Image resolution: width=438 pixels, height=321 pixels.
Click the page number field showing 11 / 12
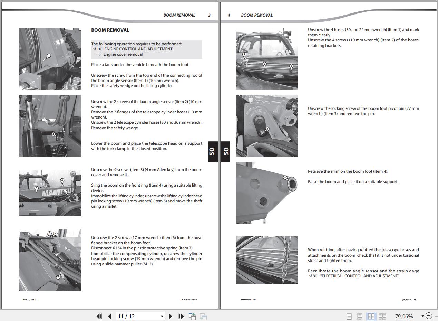point(138,316)
